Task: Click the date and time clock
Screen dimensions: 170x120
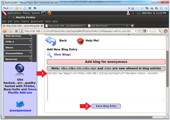Action: 154,13
